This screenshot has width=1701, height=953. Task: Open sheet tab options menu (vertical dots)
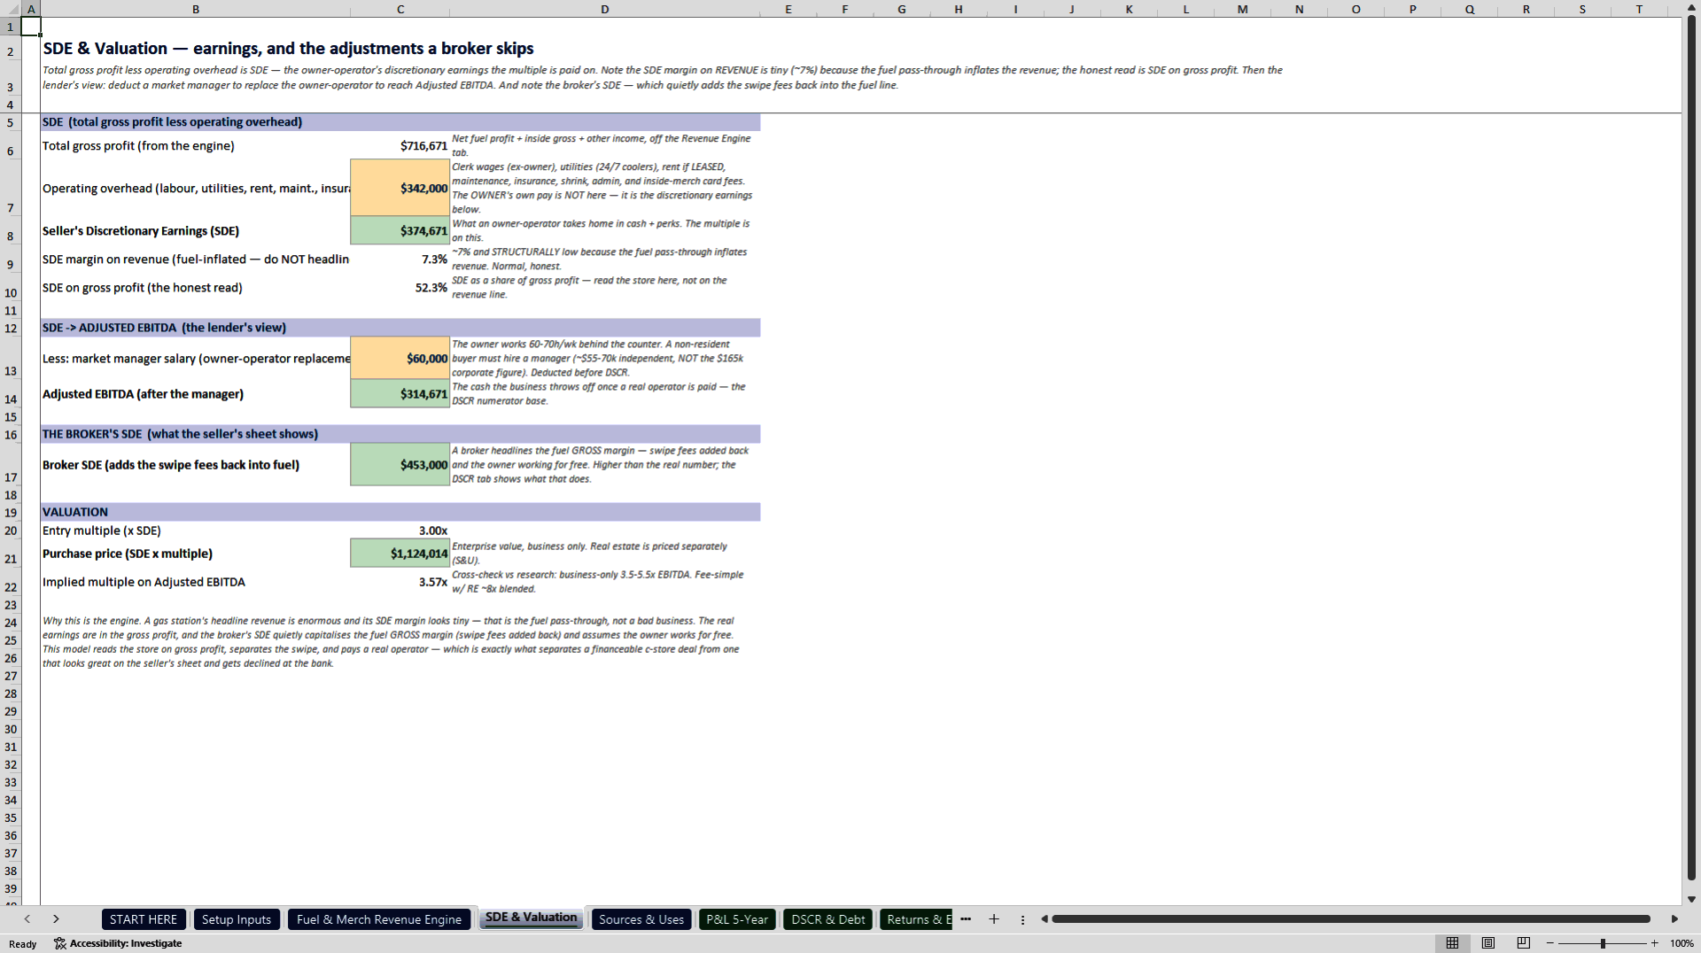pyautogui.click(x=1022, y=920)
